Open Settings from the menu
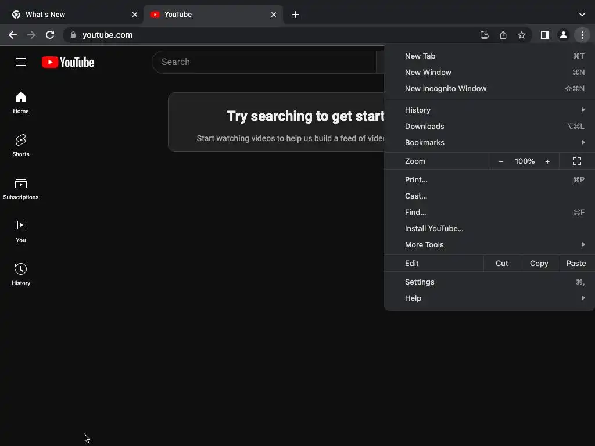This screenshot has height=446, width=595. tap(489, 282)
